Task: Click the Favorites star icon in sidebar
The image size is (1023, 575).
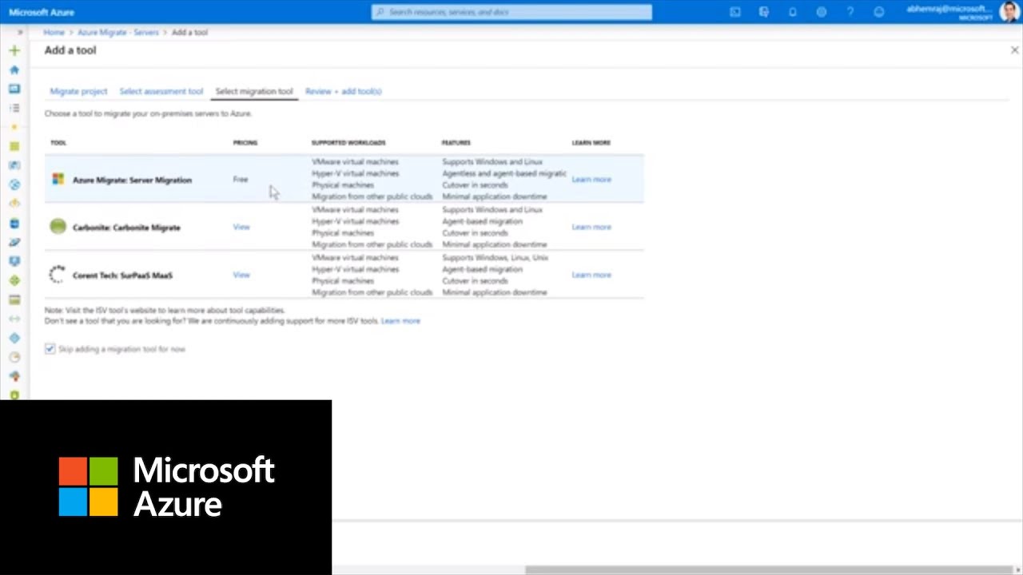Action: pos(14,127)
